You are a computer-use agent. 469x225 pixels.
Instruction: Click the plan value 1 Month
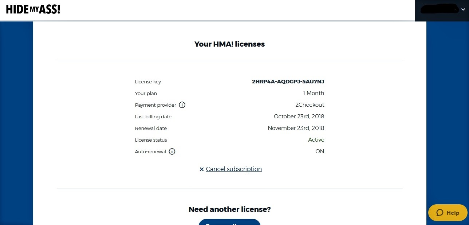click(x=313, y=93)
